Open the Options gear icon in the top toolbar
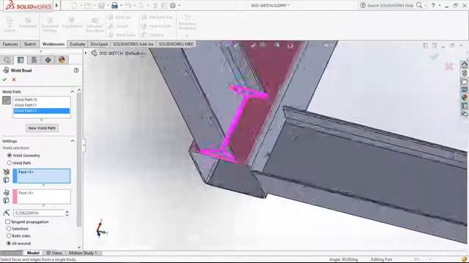The height and width of the screenshot is (263, 469). [173, 5]
